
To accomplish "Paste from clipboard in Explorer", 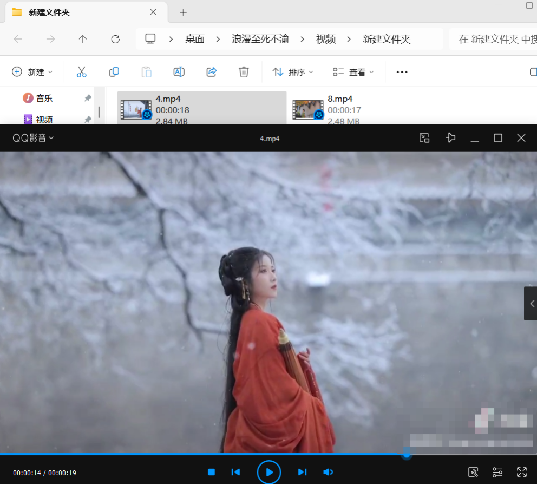I will [x=147, y=72].
